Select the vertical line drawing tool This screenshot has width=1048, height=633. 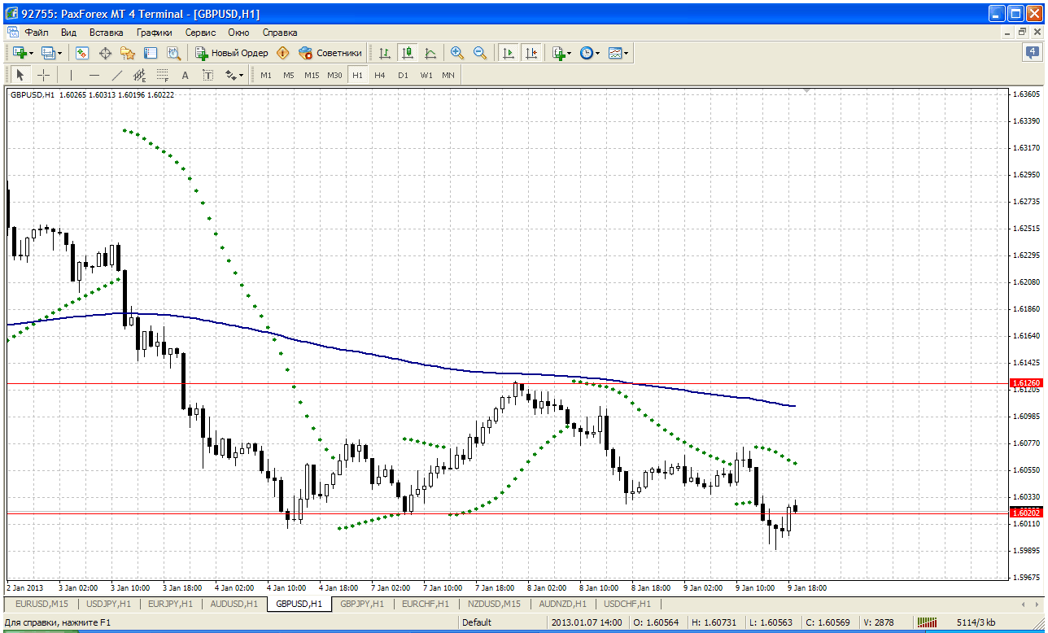(x=71, y=75)
